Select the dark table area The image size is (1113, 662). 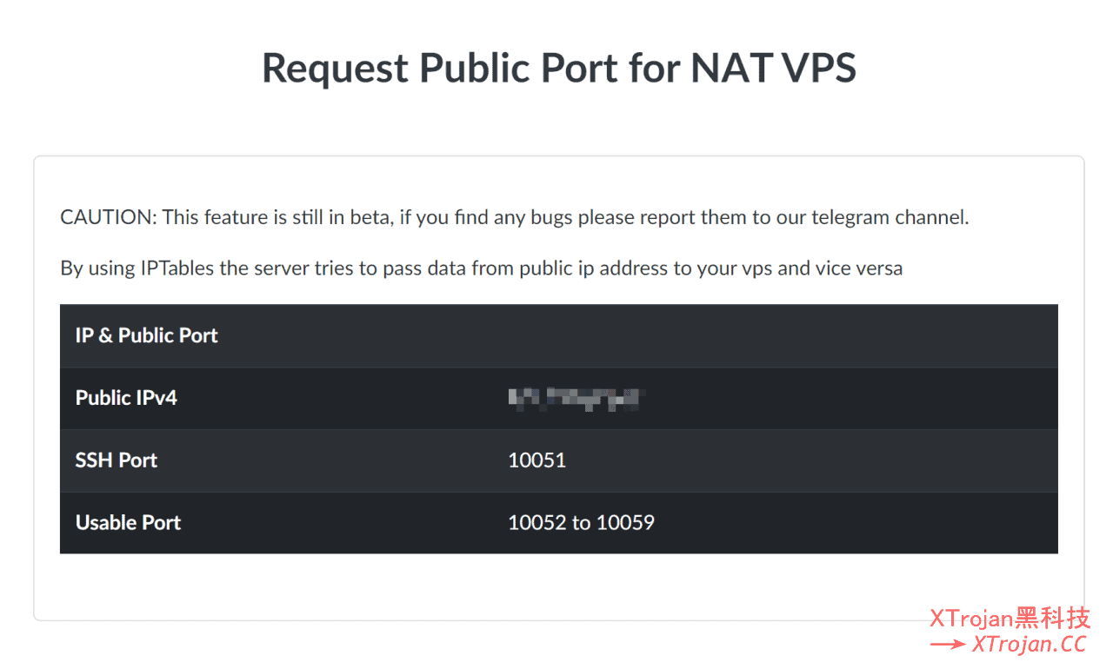click(x=783, y=426)
